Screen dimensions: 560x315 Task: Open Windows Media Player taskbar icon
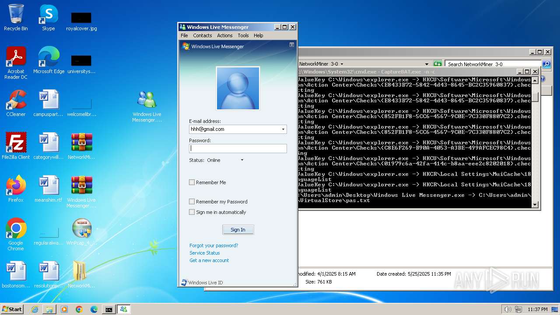(x=64, y=309)
